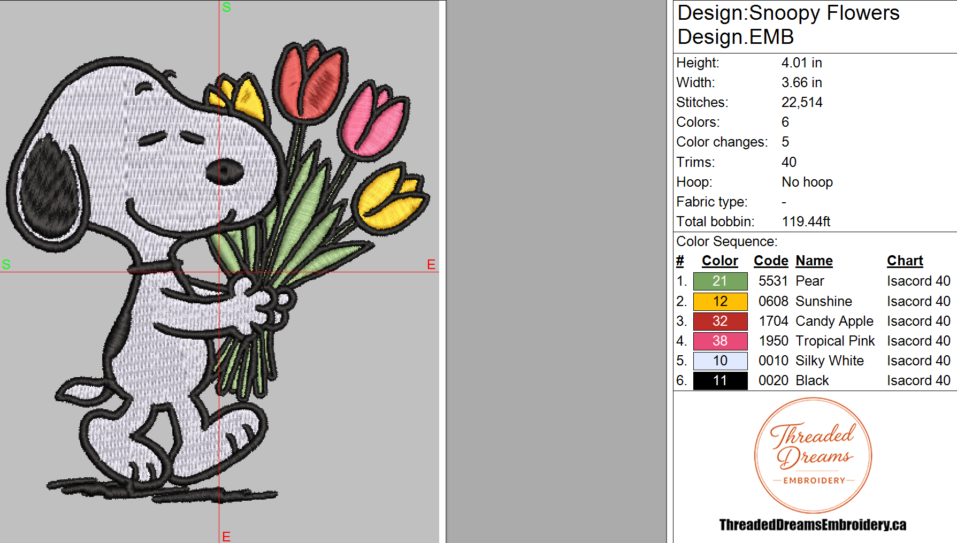
Task: Click the code 0010 in Silky White row
Action: click(774, 361)
